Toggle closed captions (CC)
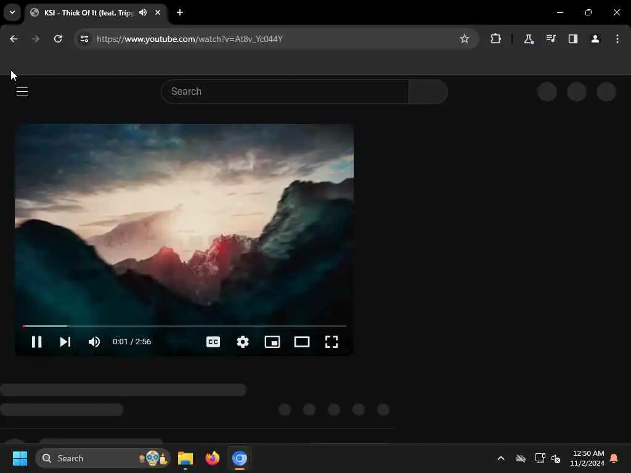The height and width of the screenshot is (473, 631). click(213, 342)
